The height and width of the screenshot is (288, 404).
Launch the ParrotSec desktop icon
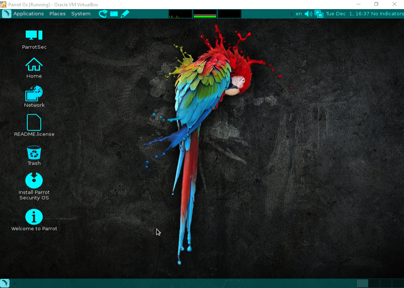pos(34,38)
